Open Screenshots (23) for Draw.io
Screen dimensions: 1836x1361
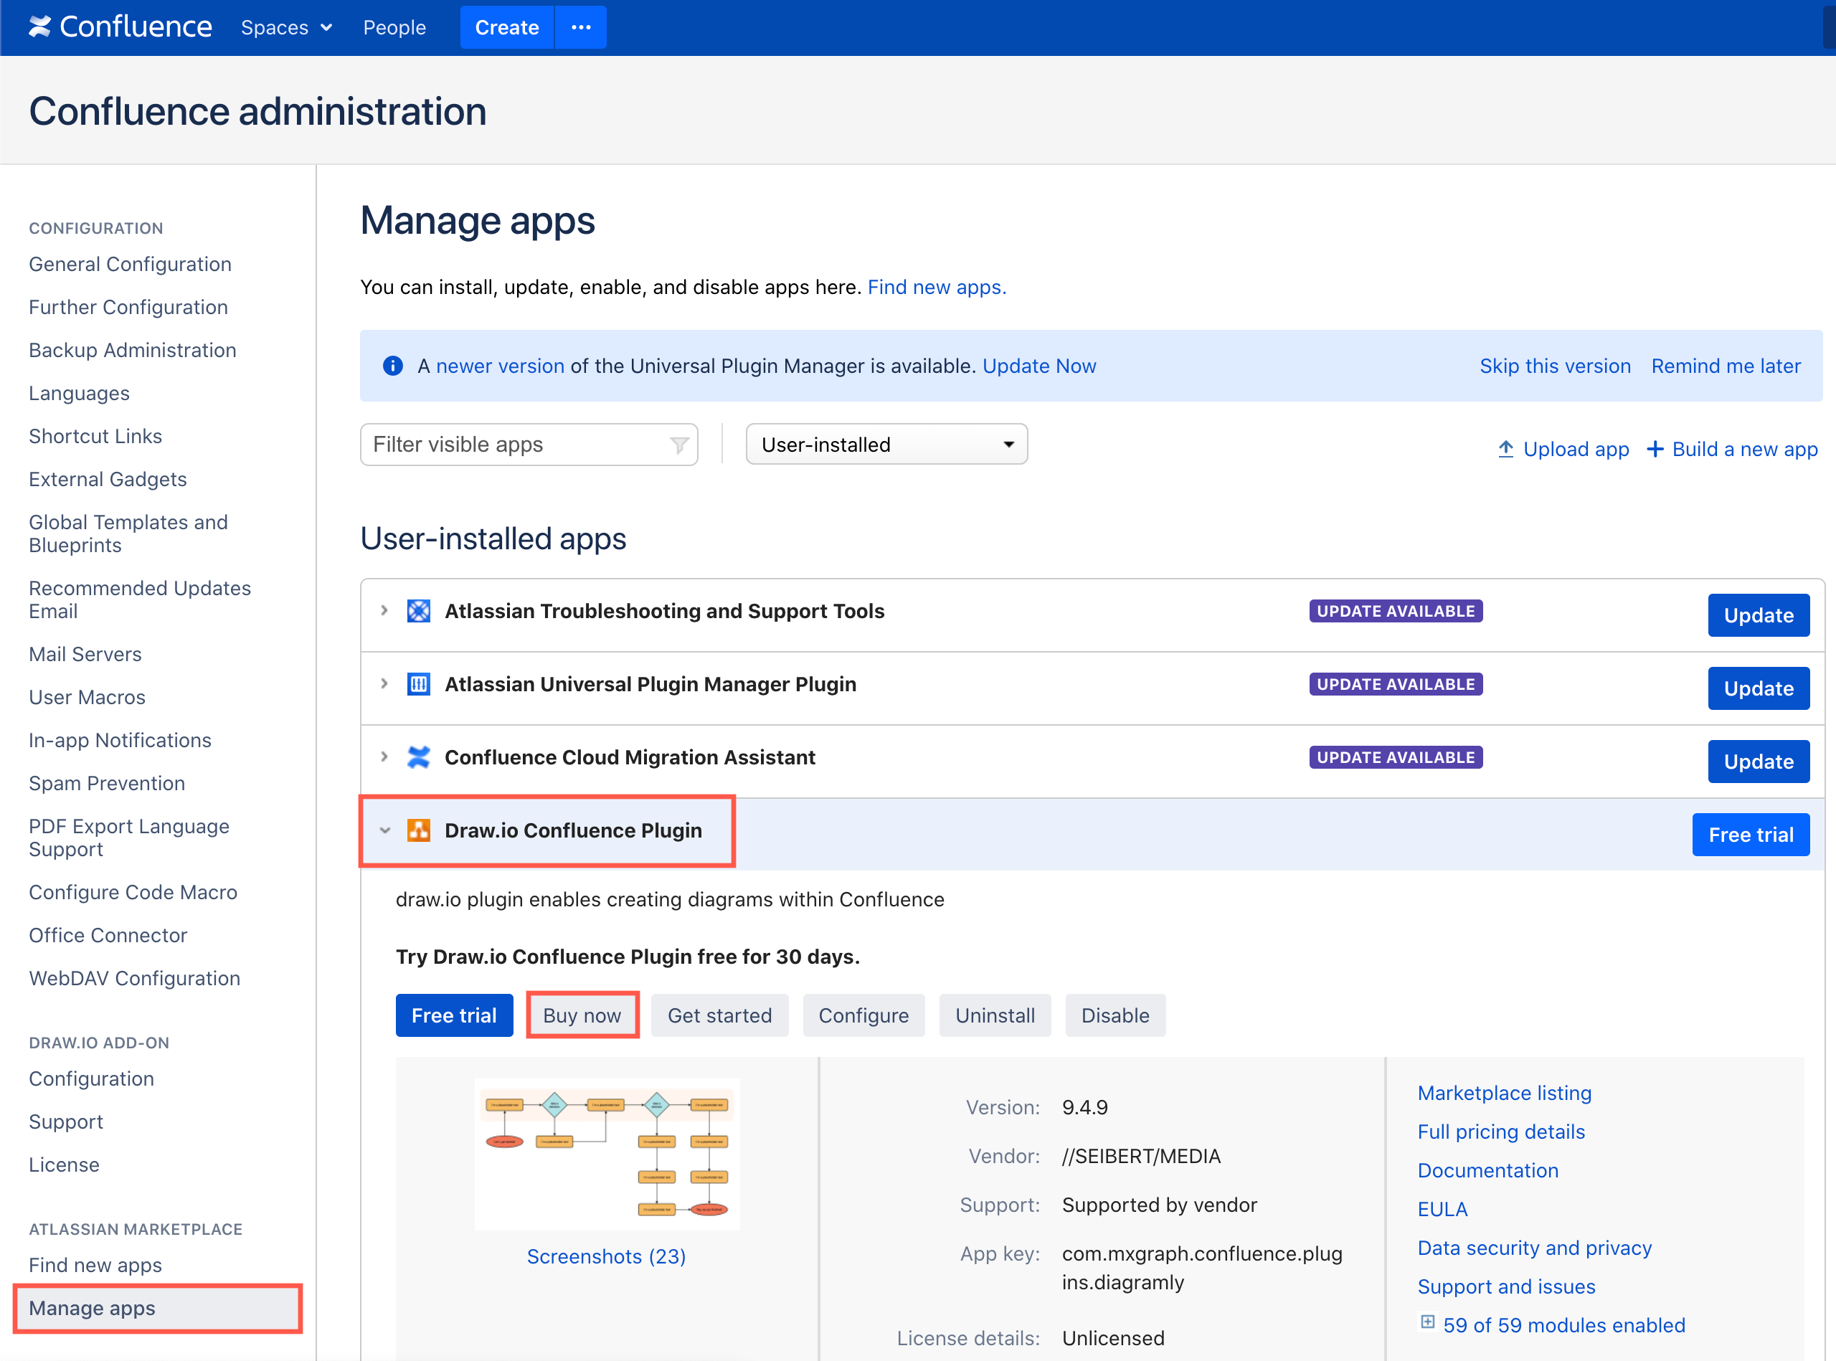606,1256
